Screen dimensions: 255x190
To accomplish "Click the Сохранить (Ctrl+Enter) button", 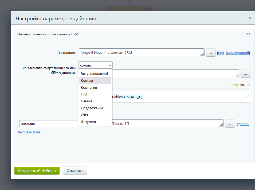I will 37,171.
